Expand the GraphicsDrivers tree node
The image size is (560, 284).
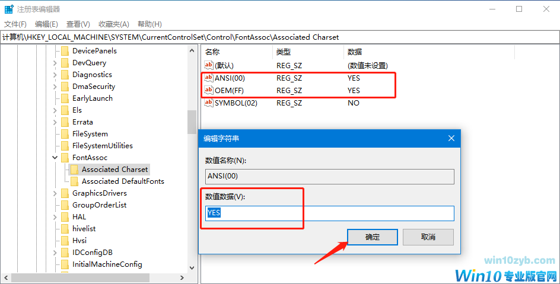55,193
